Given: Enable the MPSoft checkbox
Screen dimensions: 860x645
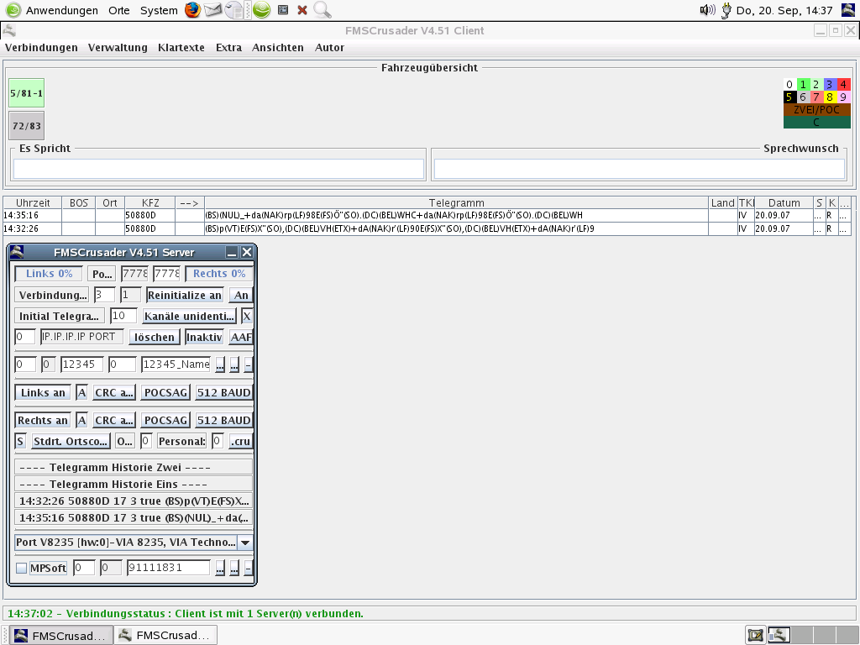Looking at the screenshot, I should (22, 569).
